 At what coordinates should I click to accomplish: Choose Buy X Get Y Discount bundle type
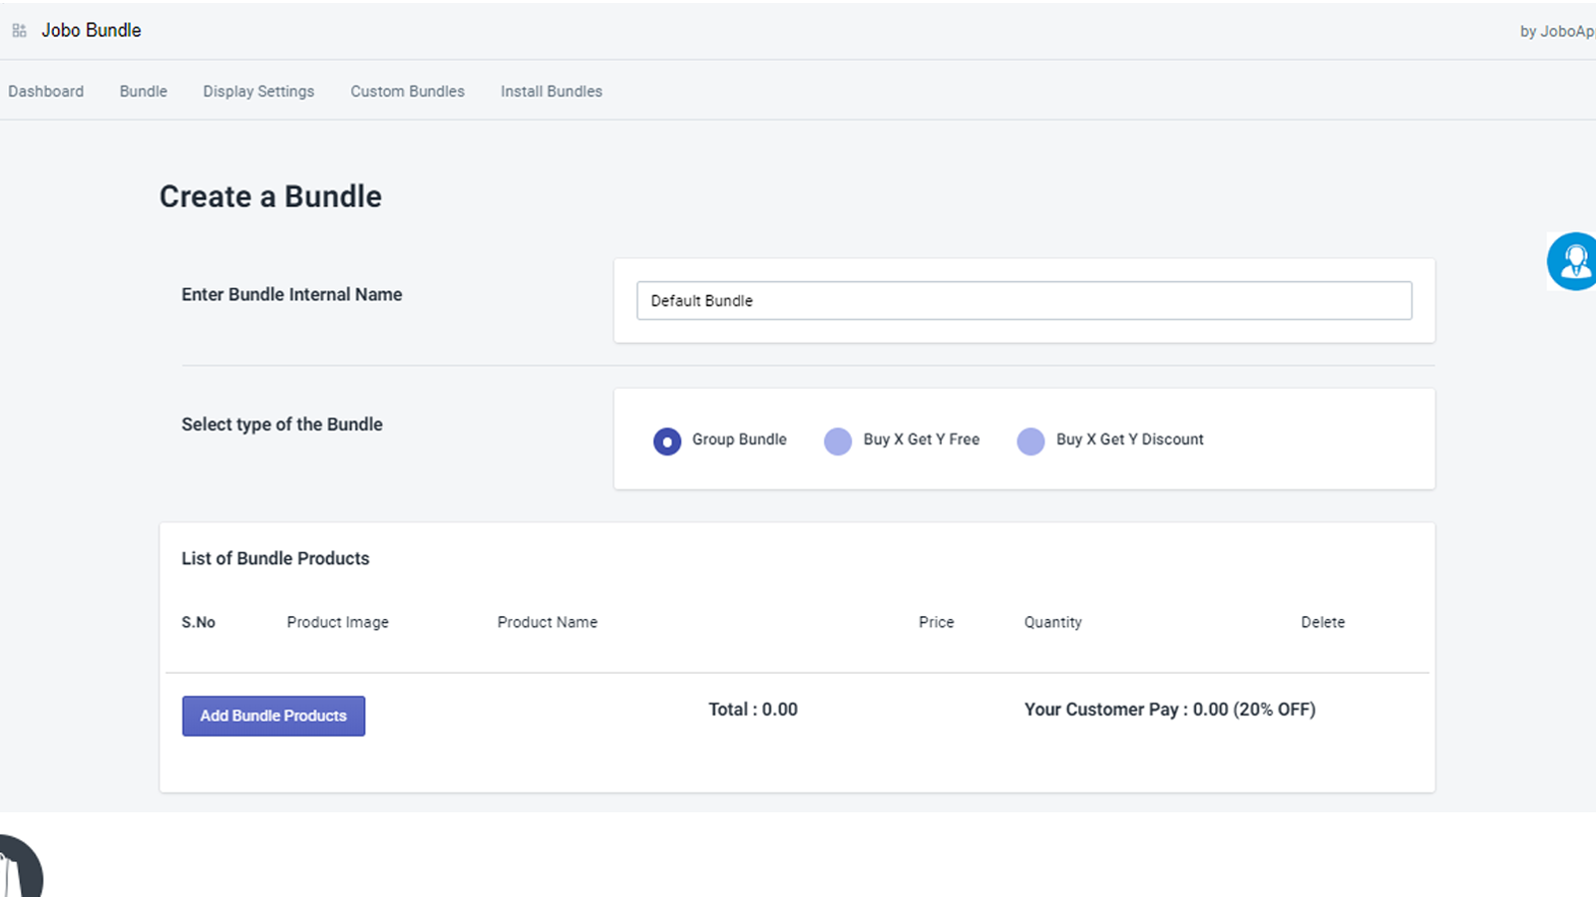[1030, 441]
